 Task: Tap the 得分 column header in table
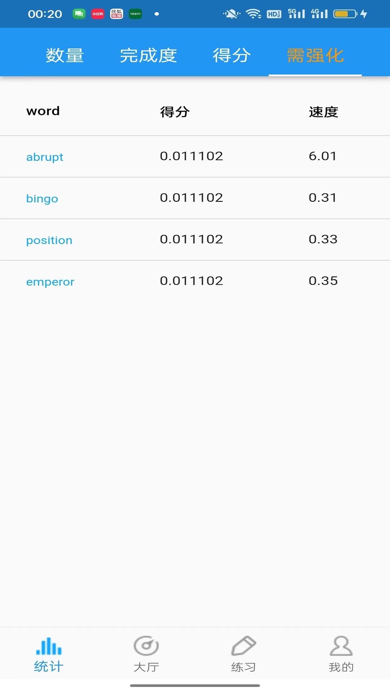coord(175,112)
